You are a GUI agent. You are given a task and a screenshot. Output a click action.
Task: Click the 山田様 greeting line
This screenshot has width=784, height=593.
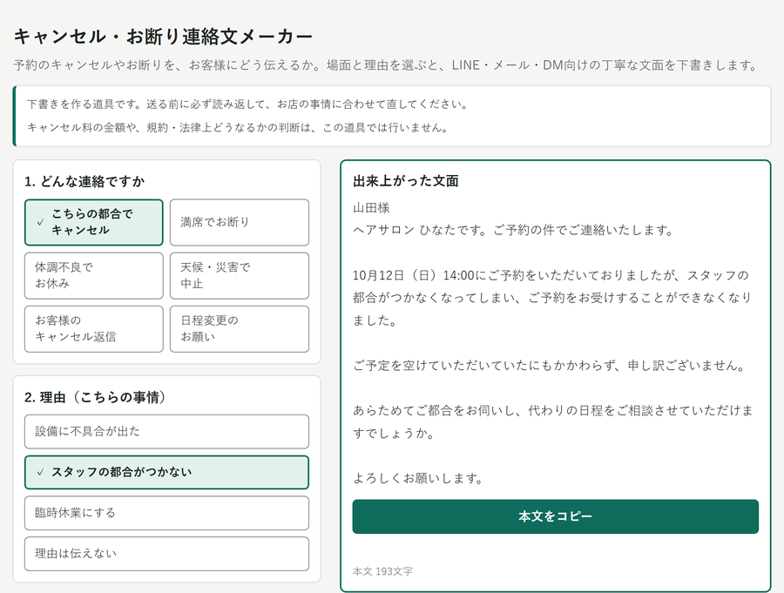[371, 208]
